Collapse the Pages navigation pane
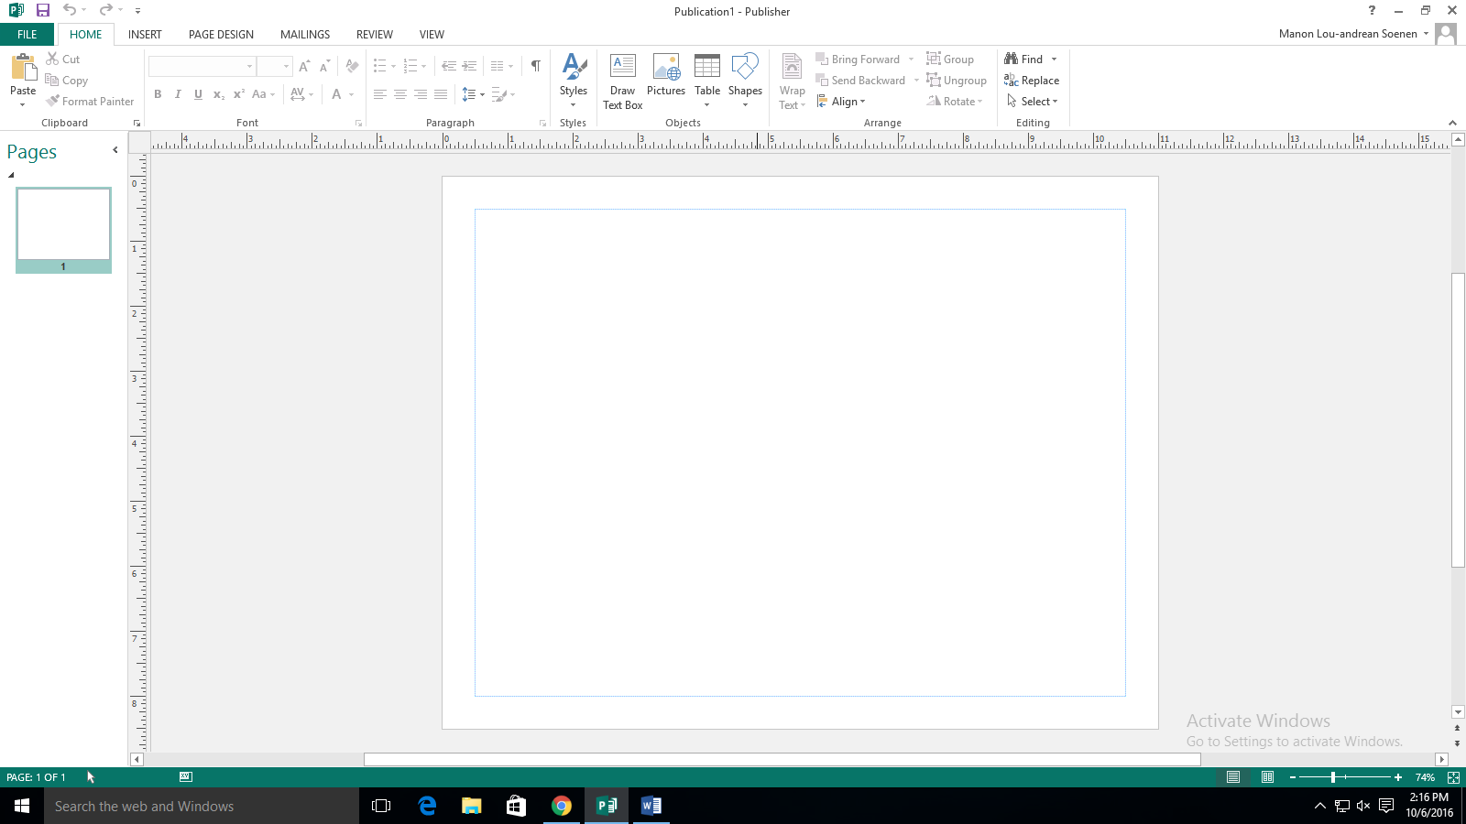The width and height of the screenshot is (1466, 824). [x=115, y=150]
